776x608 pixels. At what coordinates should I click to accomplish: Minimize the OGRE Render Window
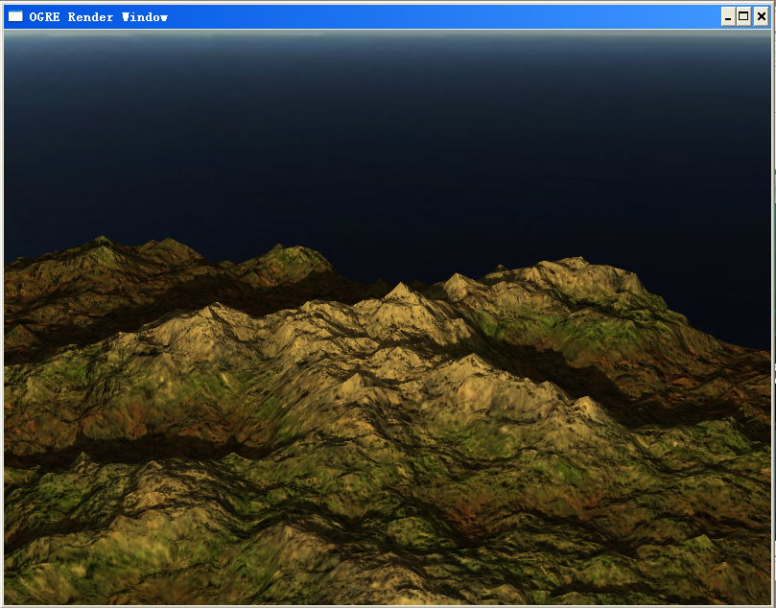(727, 17)
